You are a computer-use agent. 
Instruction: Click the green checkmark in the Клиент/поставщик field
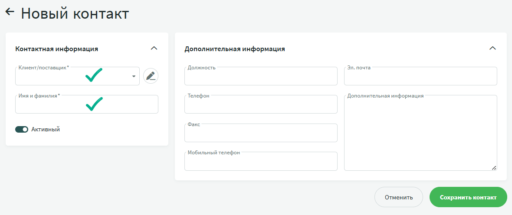[x=94, y=75]
